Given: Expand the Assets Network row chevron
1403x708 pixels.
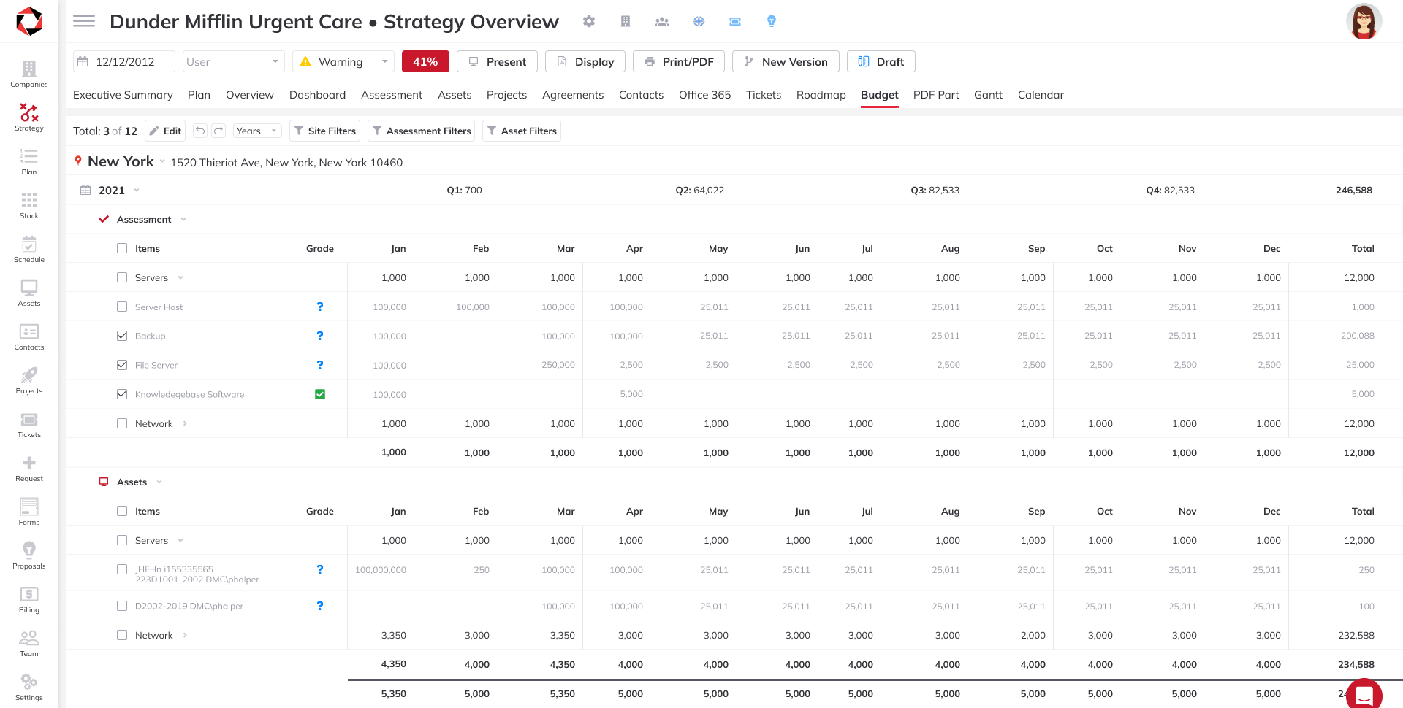Looking at the screenshot, I should (185, 636).
